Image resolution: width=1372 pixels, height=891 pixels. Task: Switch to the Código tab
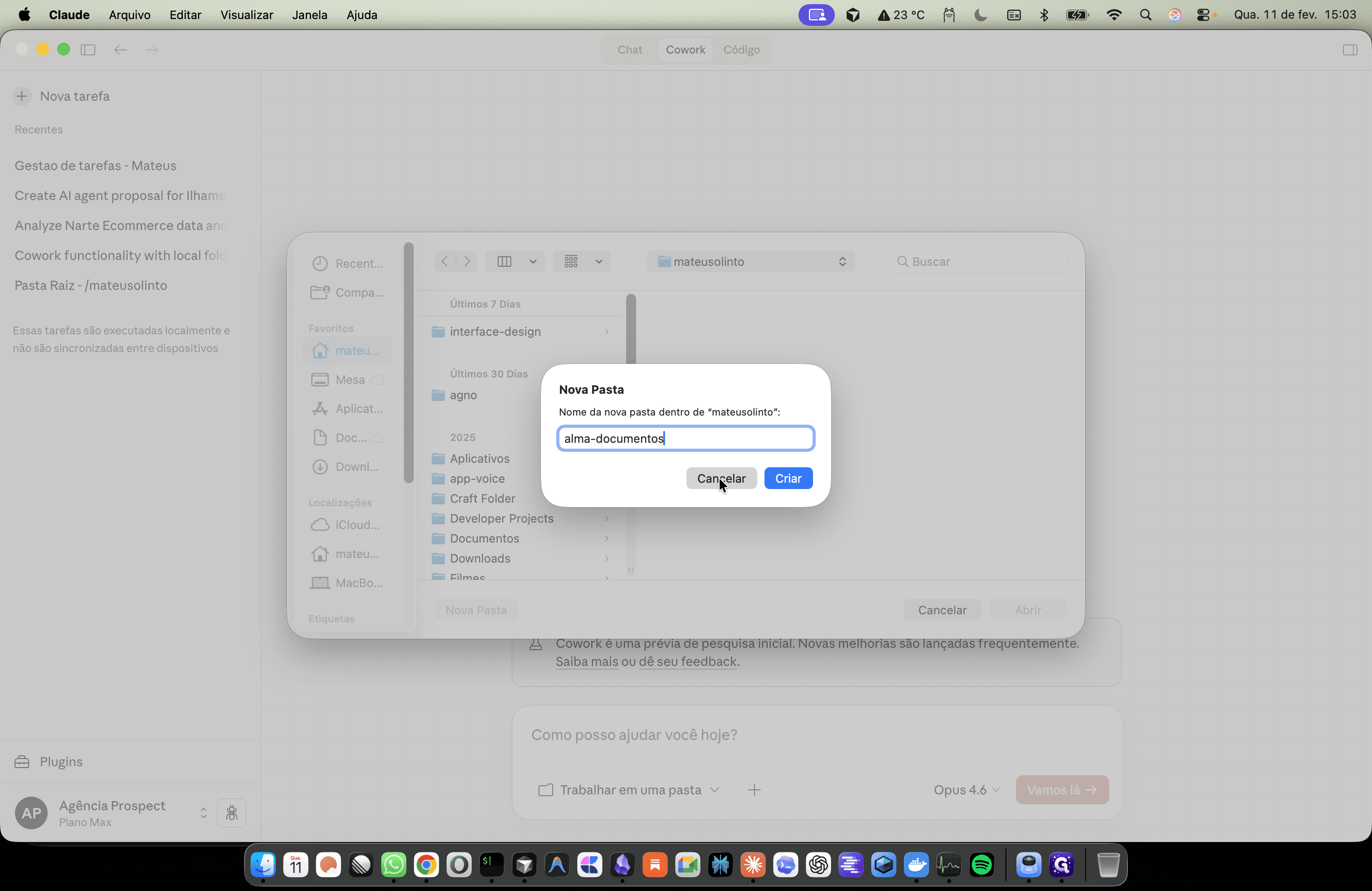pos(741,49)
